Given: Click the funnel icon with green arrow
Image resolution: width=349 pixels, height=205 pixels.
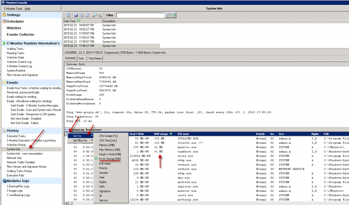Looking at the screenshot, I should [173, 15].
